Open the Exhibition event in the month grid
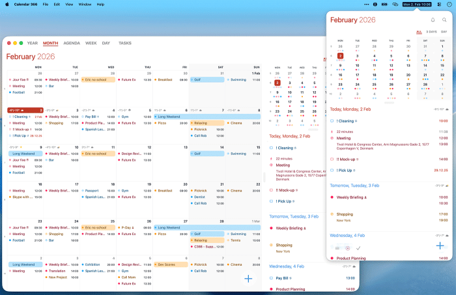 pyautogui.click(x=98, y=265)
